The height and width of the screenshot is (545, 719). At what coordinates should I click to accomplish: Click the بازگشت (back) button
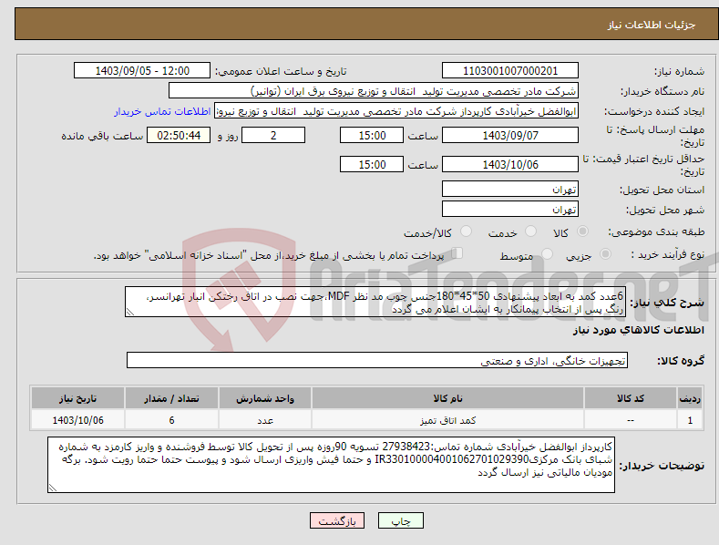[337, 520]
